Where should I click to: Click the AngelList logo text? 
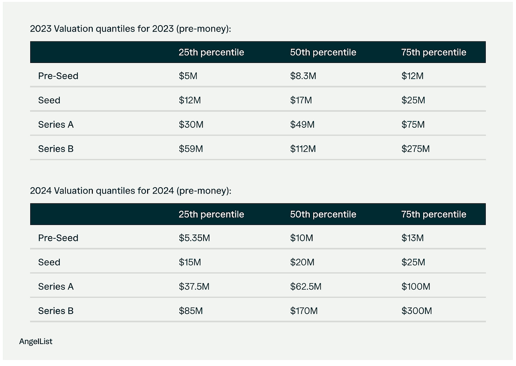36,342
